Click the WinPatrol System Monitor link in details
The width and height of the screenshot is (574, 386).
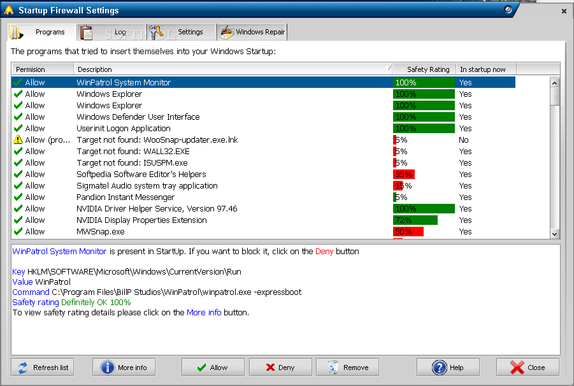point(59,252)
